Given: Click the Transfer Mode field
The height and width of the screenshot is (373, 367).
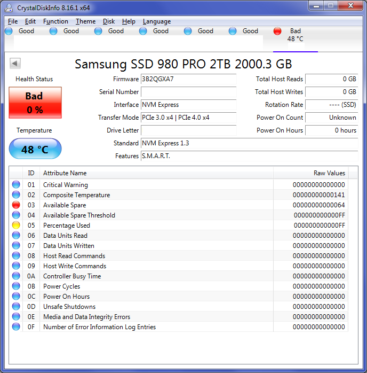Looking at the screenshot, I should pyautogui.click(x=188, y=118).
